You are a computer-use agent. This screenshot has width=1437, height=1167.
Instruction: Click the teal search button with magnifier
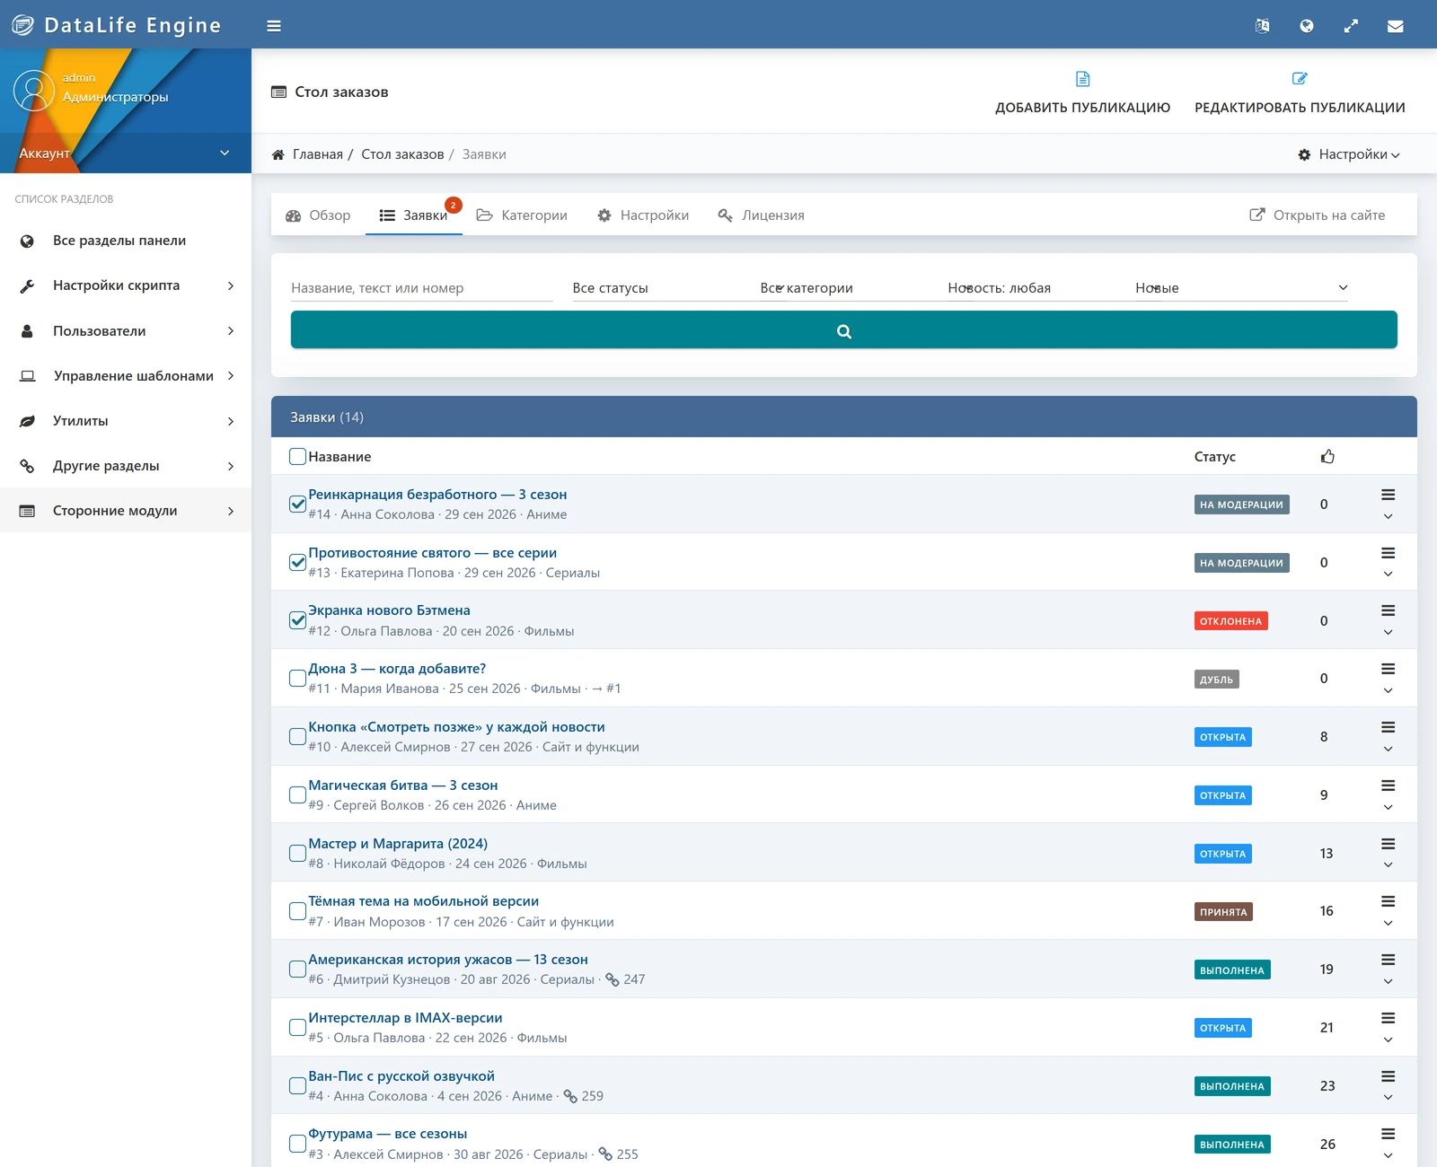(x=843, y=330)
